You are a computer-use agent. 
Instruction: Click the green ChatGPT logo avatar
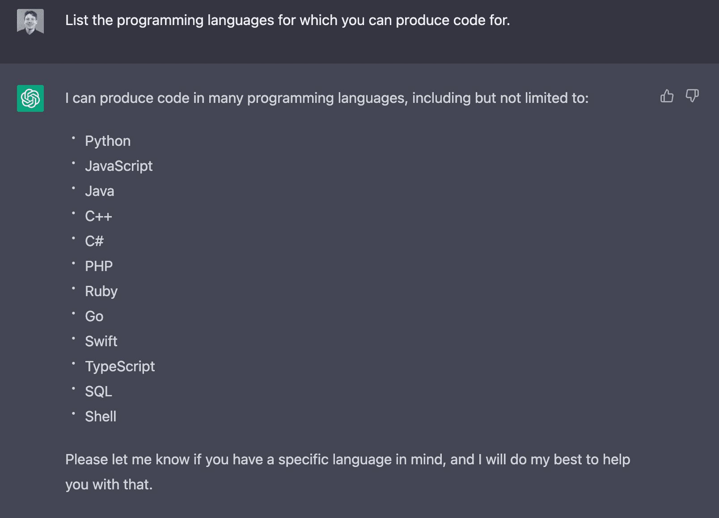30,98
